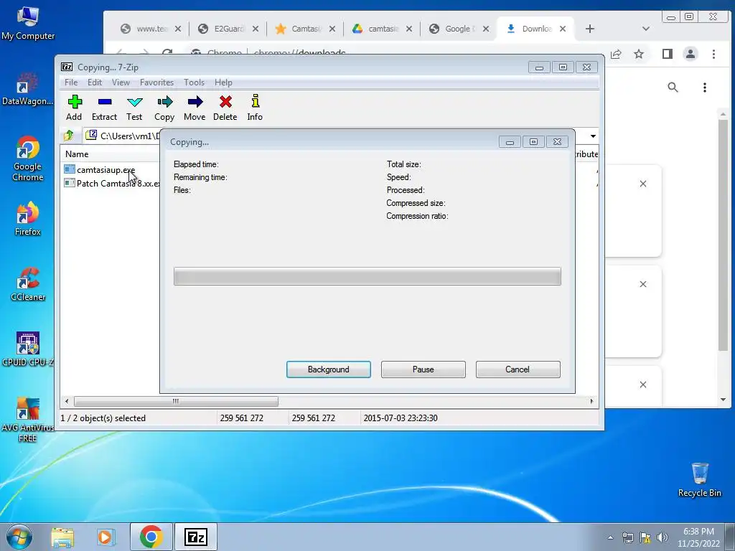Open Windows Explorer from the taskbar
The height and width of the screenshot is (551, 735).
[x=62, y=537]
